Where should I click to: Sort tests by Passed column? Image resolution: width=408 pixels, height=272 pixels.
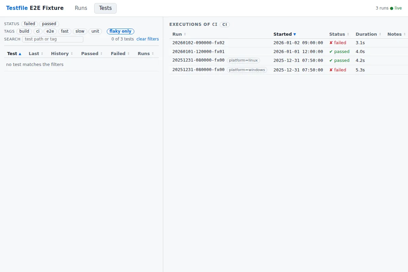tap(92, 54)
